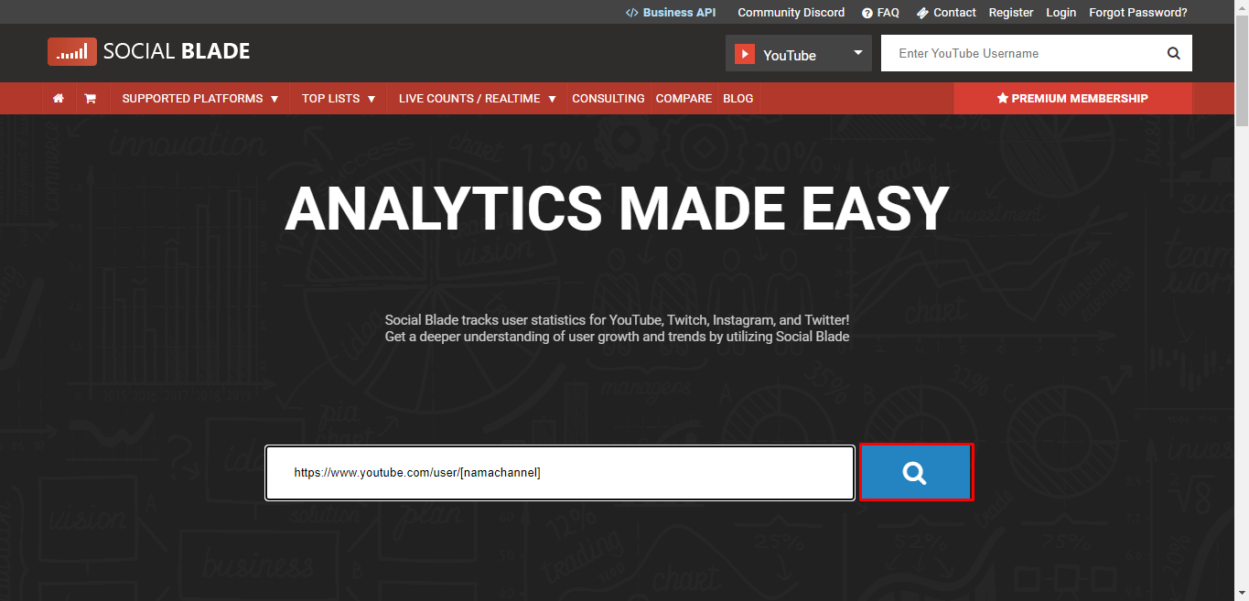Open the Compare menu item
The height and width of the screenshot is (601, 1249).
tap(684, 99)
